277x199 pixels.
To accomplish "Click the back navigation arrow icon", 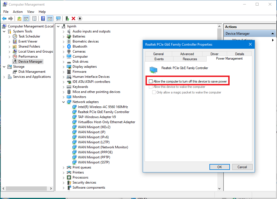I will click(4, 18).
